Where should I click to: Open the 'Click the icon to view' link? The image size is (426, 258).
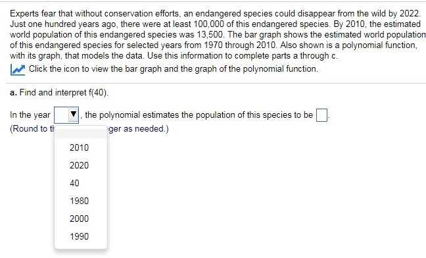[x=174, y=69]
